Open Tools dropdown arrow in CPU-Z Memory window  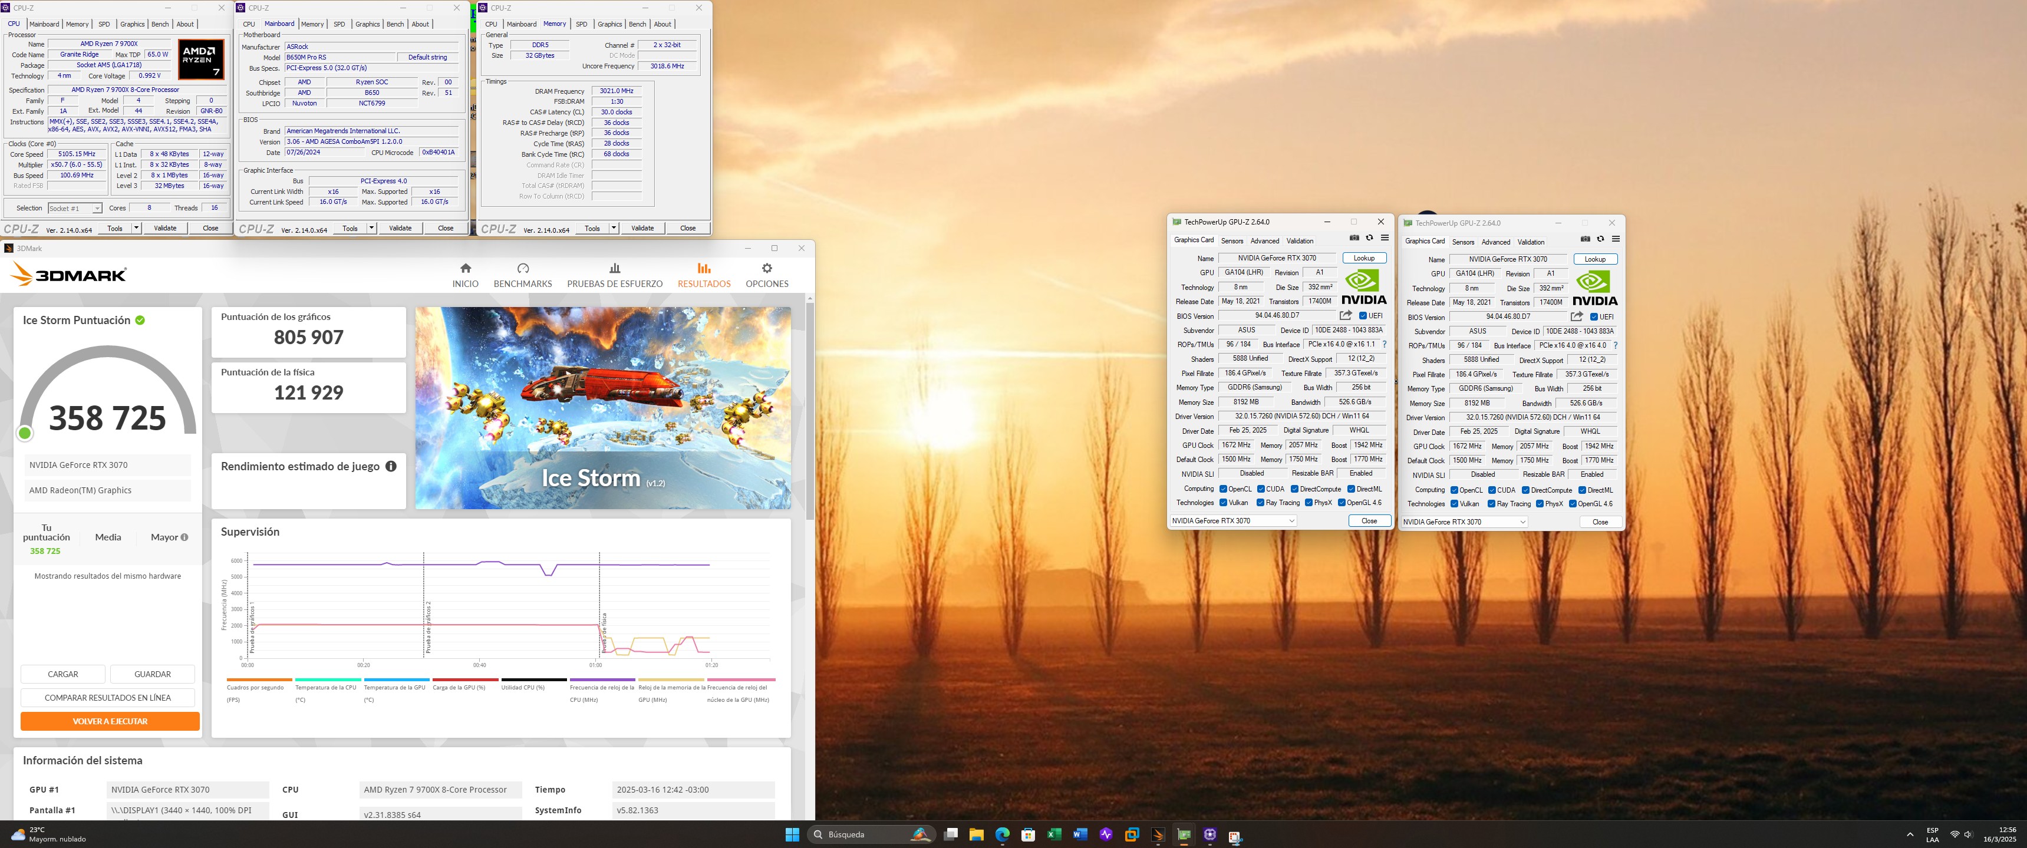click(614, 228)
